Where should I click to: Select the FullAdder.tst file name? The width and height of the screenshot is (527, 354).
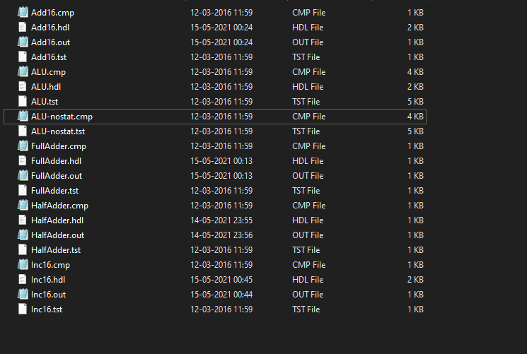tap(56, 191)
